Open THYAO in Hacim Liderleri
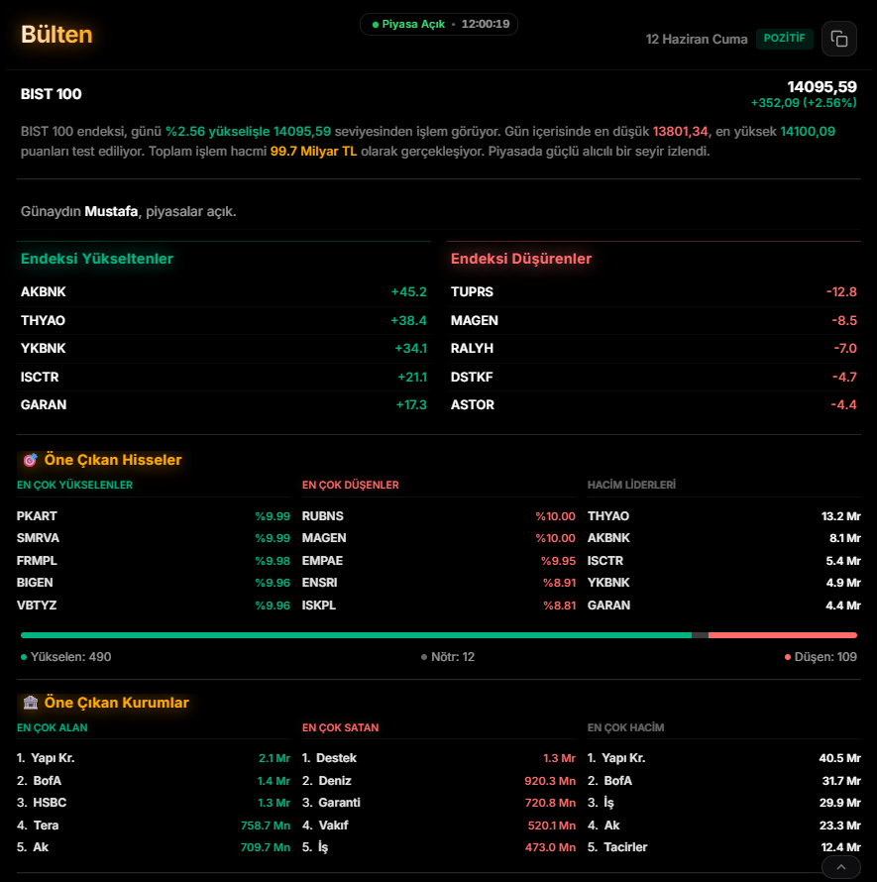Screen dimensions: 877x882 [x=724, y=516]
